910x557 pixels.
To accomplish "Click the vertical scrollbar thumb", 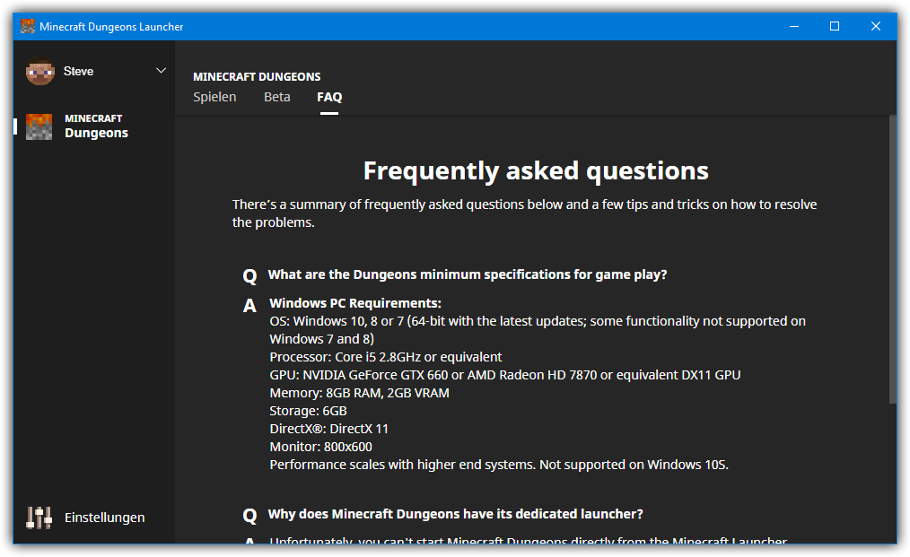I will tap(893, 259).
